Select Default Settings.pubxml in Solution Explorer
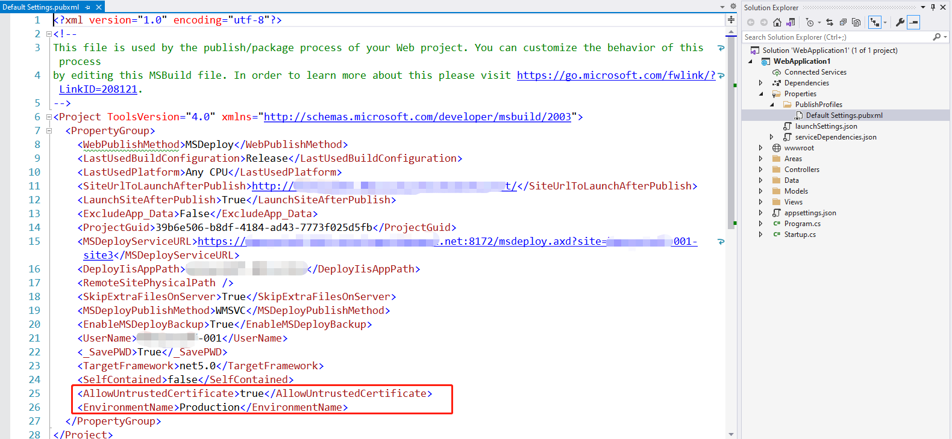 pyautogui.click(x=844, y=115)
